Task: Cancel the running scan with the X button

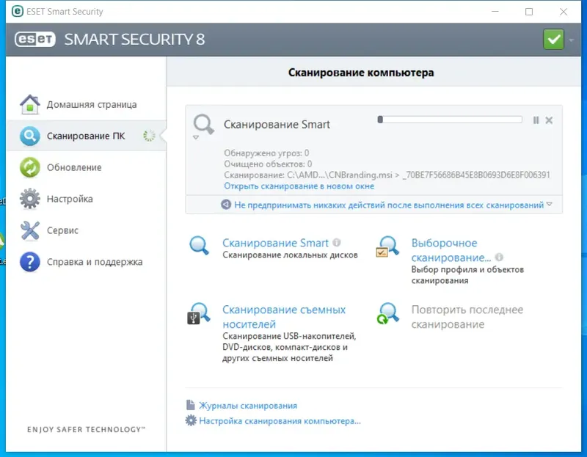Action: (549, 120)
